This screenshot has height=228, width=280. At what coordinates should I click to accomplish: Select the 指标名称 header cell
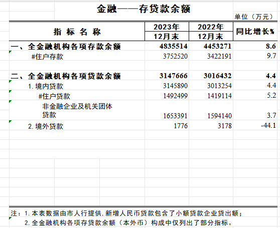(x=77, y=32)
